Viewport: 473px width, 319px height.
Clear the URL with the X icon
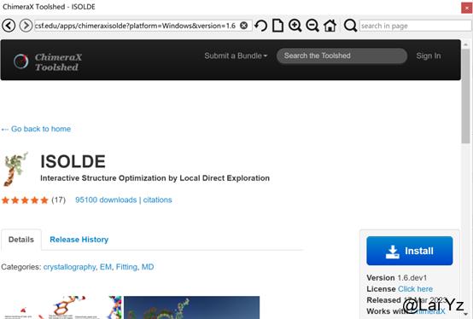[243, 26]
